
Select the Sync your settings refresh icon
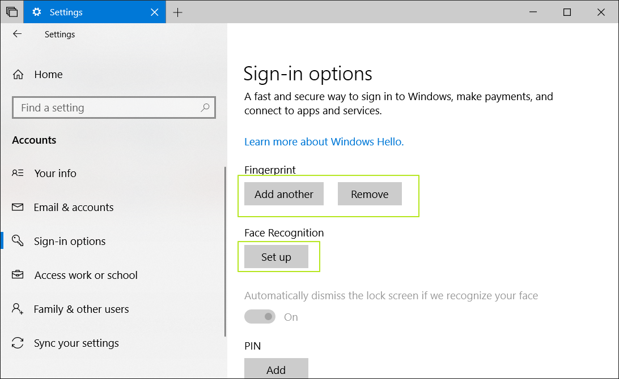(18, 343)
